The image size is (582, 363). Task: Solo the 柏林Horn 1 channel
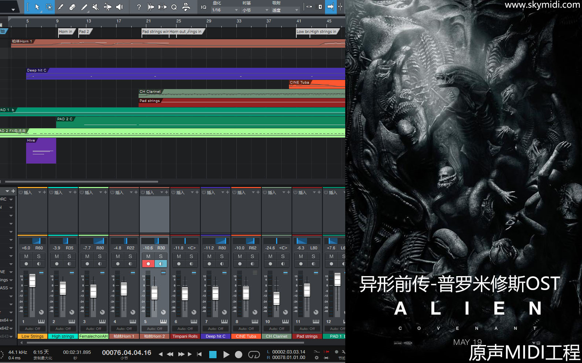tap(130, 256)
